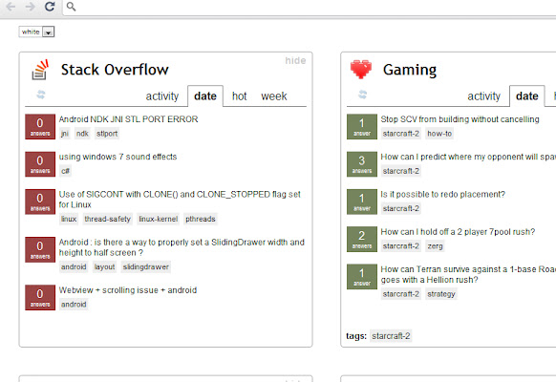Click the browser forward arrow

click(31, 7)
